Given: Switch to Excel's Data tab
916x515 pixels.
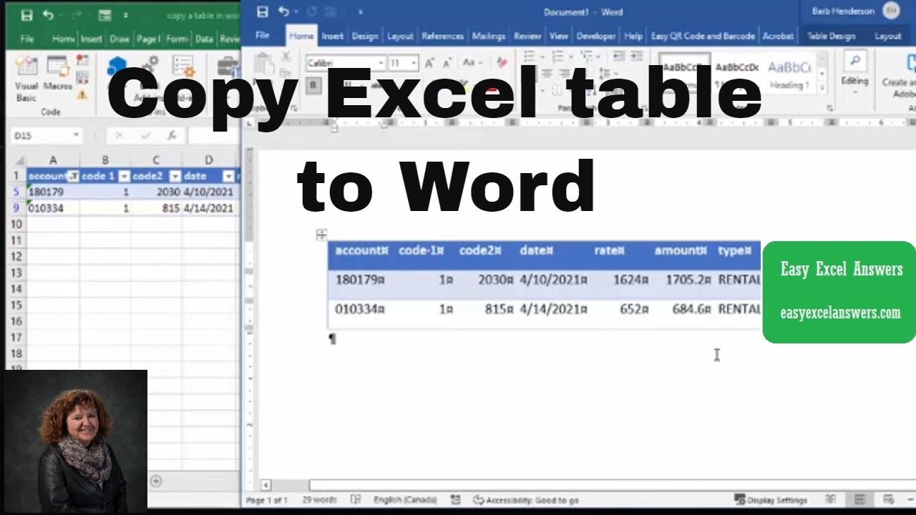Looking at the screenshot, I should point(204,39).
